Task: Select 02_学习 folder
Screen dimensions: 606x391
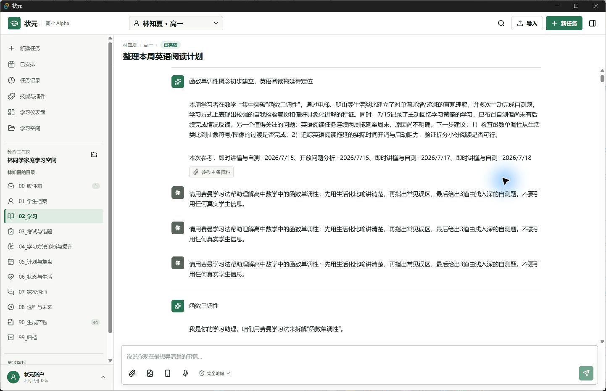Action: pos(53,216)
